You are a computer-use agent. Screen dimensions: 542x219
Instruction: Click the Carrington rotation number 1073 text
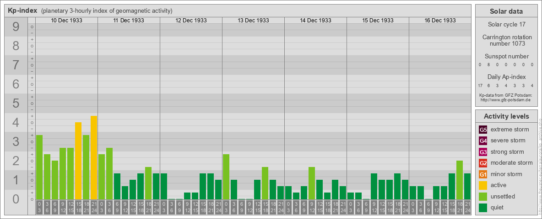[x=506, y=40]
